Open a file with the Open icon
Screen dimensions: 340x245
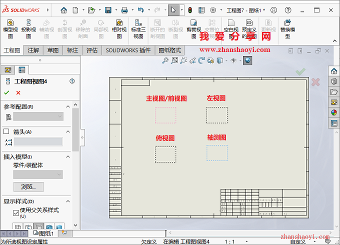click(x=91, y=10)
